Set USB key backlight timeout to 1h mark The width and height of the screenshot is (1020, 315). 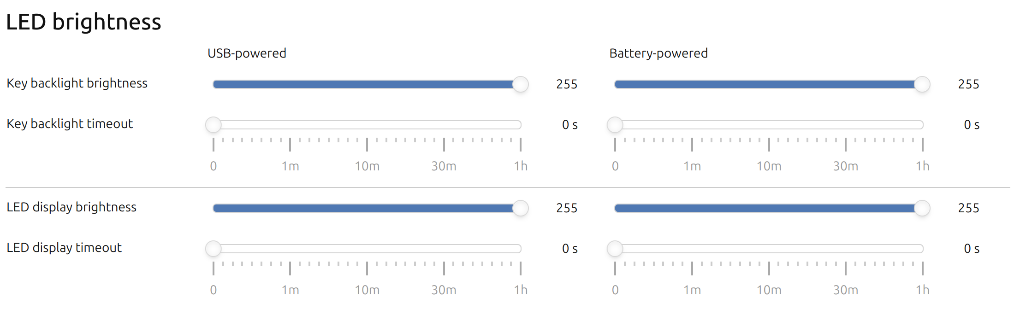click(x=521, y=125)
